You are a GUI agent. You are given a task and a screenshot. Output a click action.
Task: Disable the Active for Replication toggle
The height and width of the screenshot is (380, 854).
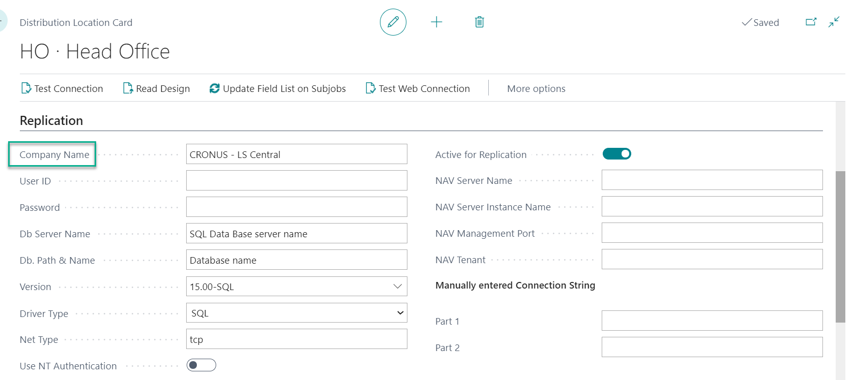(x=616, y=154)
